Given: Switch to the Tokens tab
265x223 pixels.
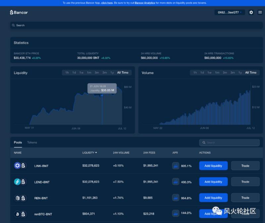Looking at the screenshot, I should [32, 142].
